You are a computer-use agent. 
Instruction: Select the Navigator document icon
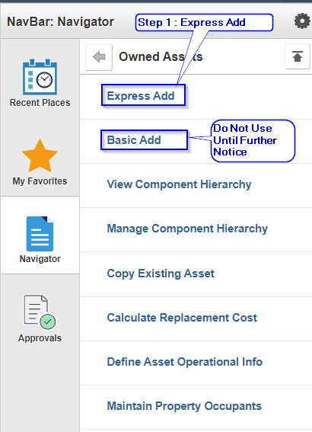click(40, 234)
